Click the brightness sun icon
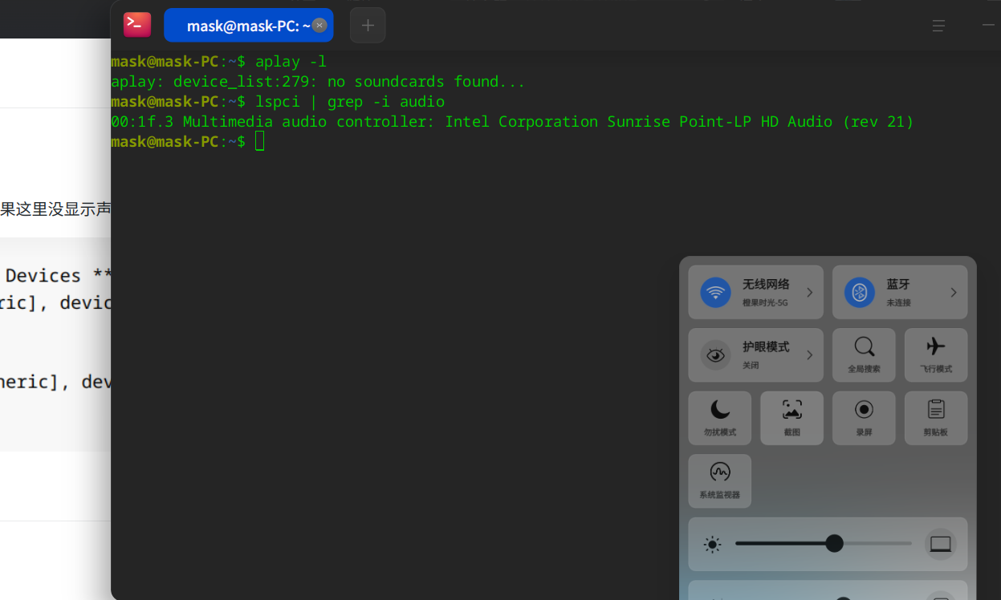Viewport: 1001px width, 600px height. 712,545
